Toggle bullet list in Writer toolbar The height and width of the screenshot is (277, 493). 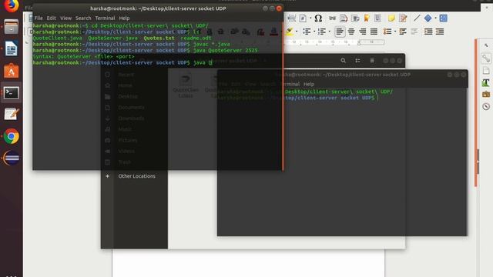(307, 32)
